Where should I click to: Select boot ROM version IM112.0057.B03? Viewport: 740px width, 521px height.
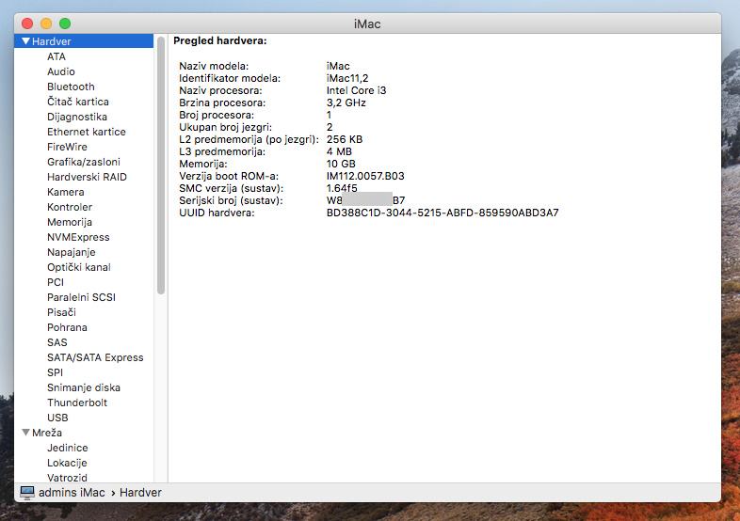click(x=365, y=177)
